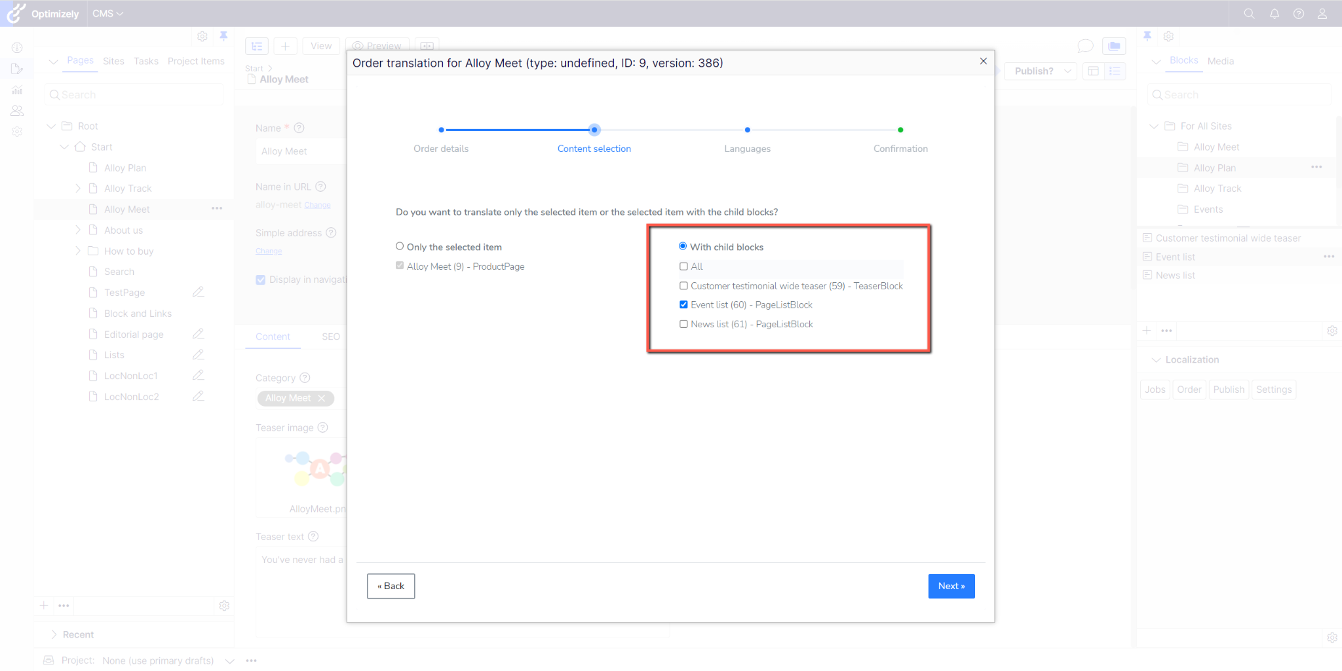The height and width of the screenshot is (671, 1342).
Task: Click the Blocks pane search field
Action: pyautogui.click(x=1239, y=95)
